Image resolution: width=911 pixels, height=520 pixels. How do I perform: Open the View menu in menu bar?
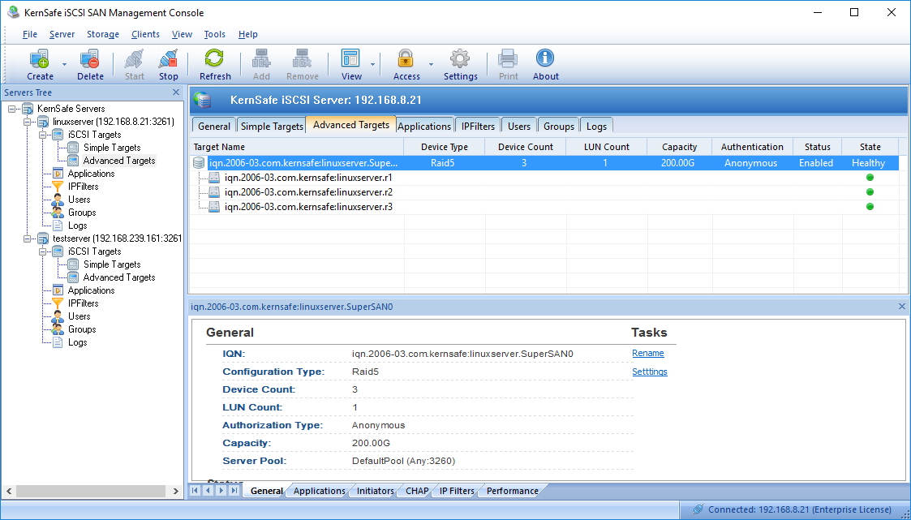coord(182,34)
